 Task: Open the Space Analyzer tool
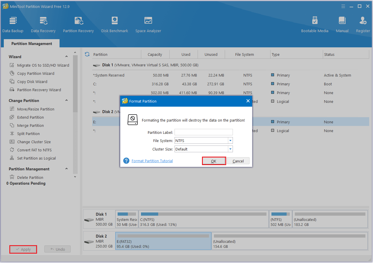tap(148, 25)
